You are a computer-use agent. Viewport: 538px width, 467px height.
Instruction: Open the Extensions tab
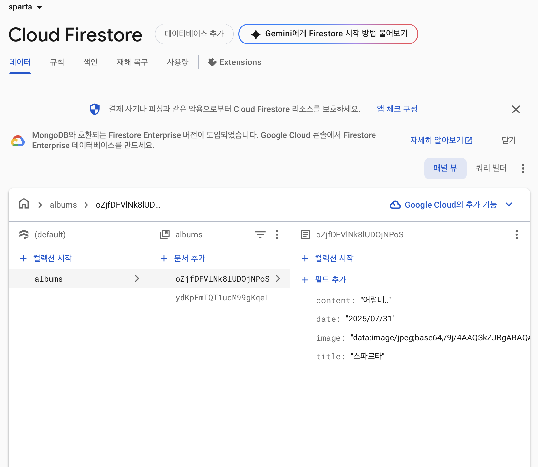(235, 62)
